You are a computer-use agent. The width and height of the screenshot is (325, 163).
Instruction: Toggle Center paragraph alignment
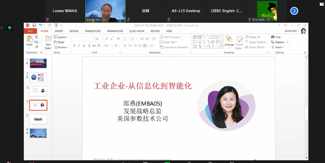(x=130, y=46)
